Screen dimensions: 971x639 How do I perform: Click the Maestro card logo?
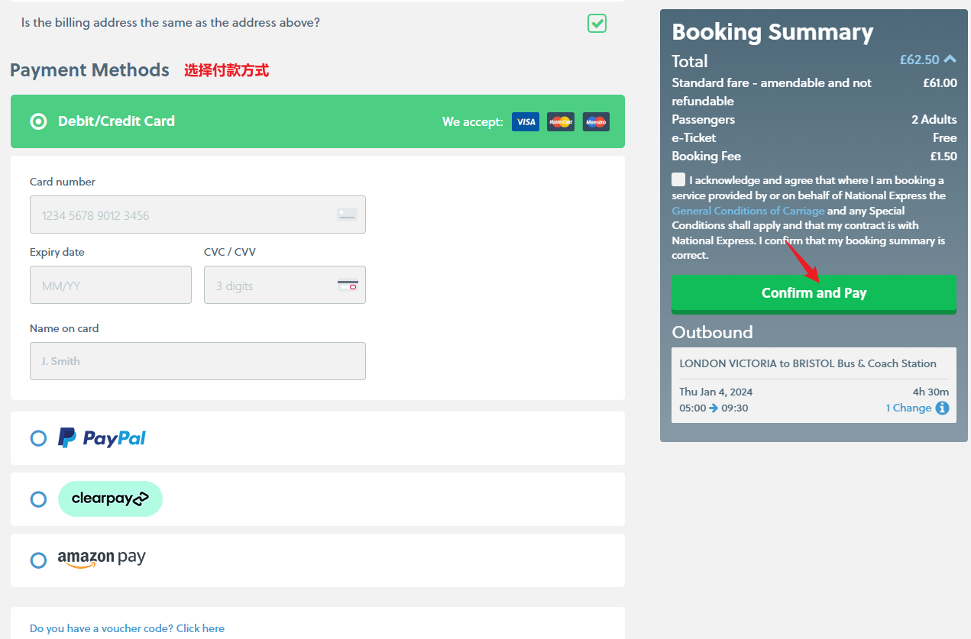[x=596, y=122]
